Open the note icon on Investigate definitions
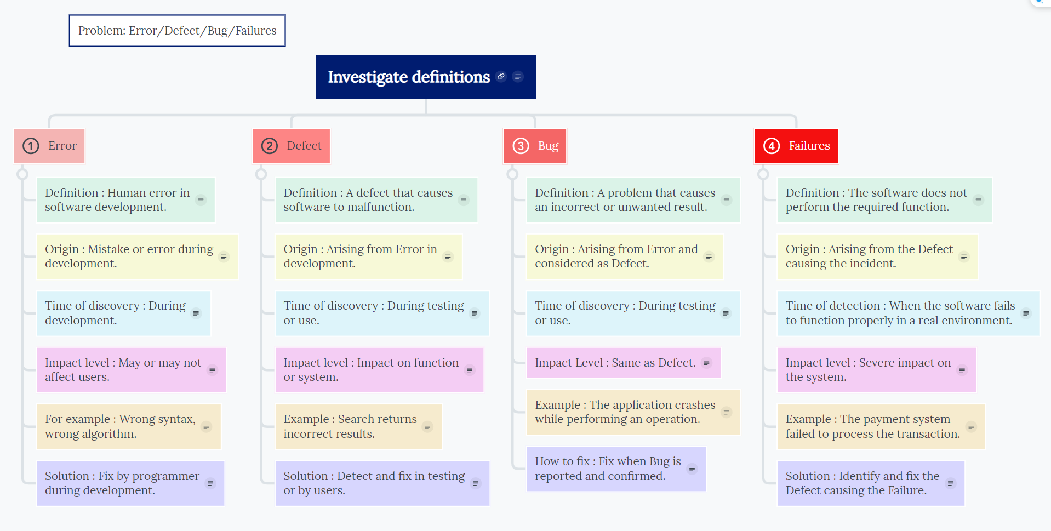 click(x=517, y=77)
